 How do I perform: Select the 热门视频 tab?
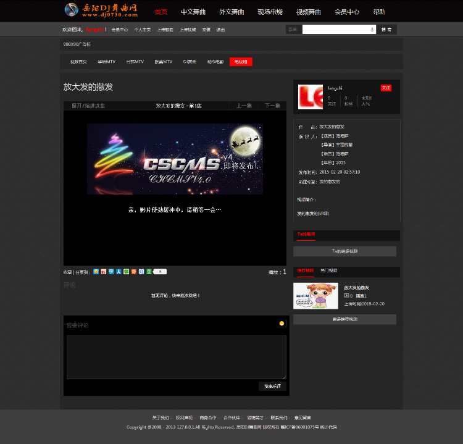[x=328, y=270]
